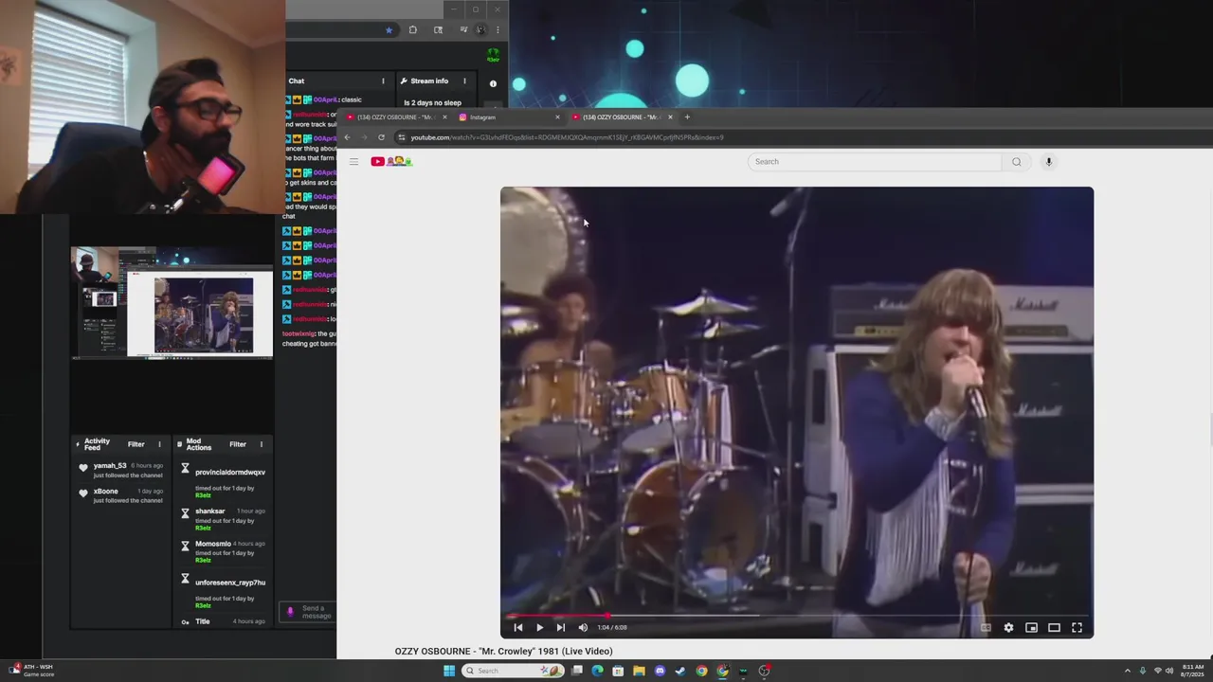View site information beside youtube.com URL
This screenshot has height=682, width=1213.
coord(402,137)
